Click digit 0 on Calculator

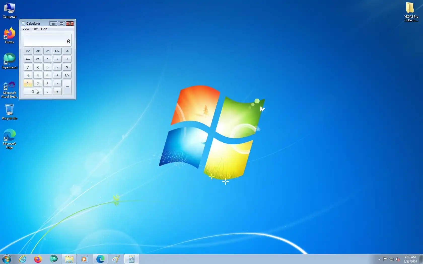(x=33, y=92)
